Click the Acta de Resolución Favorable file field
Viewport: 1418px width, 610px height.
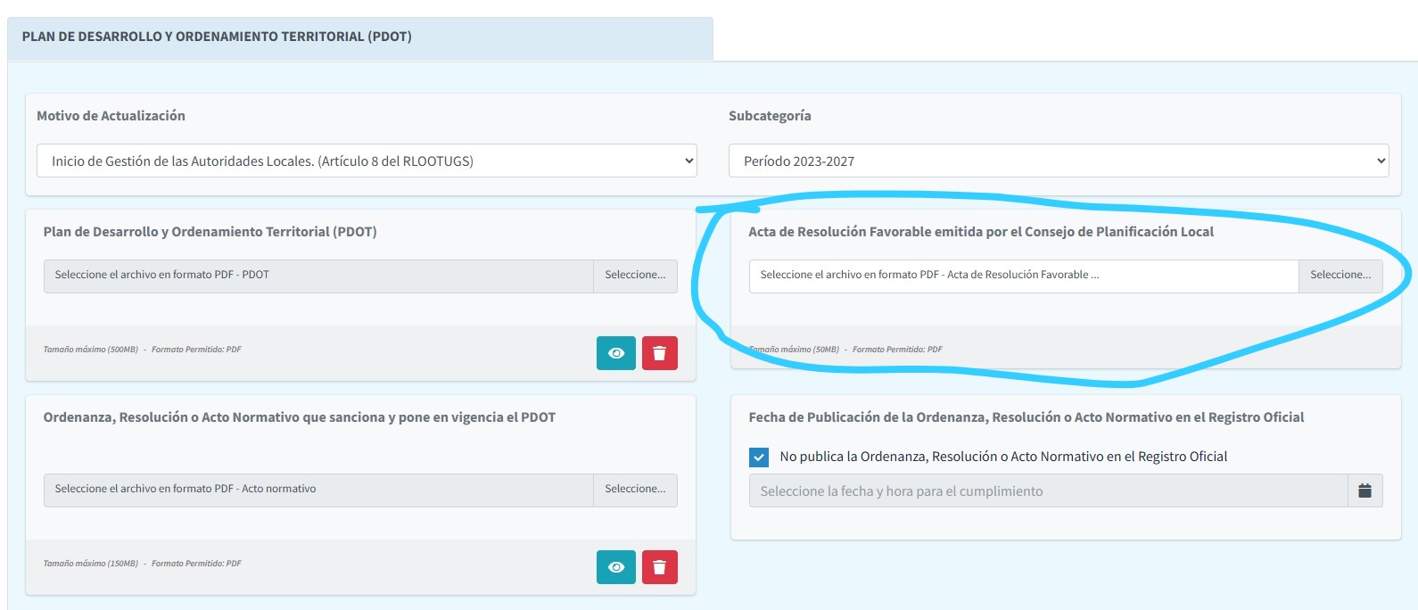point(1023,276)
